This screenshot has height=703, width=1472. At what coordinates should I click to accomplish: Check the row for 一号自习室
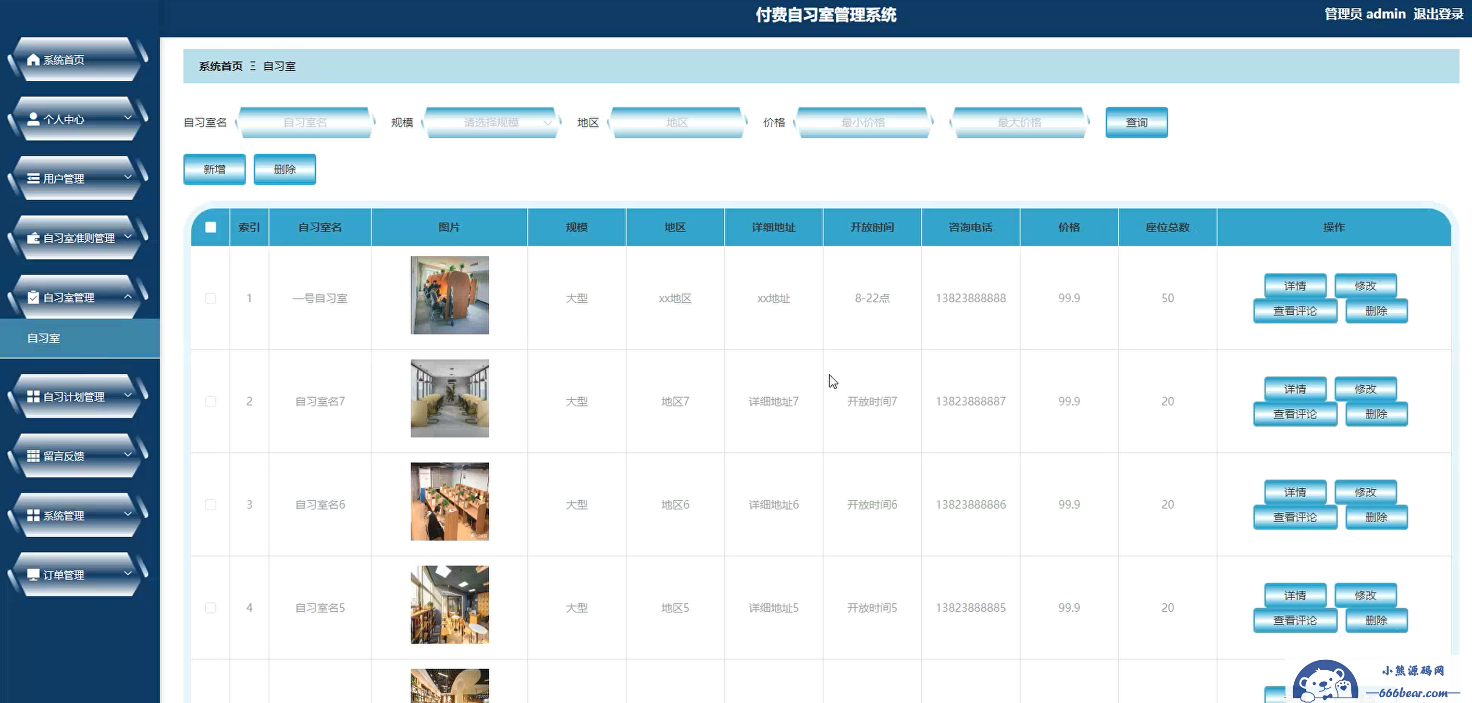(x=211, y=298)
